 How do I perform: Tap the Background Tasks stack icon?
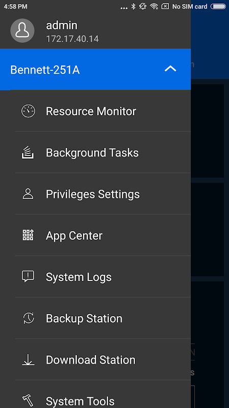click(x=27, y=152)
